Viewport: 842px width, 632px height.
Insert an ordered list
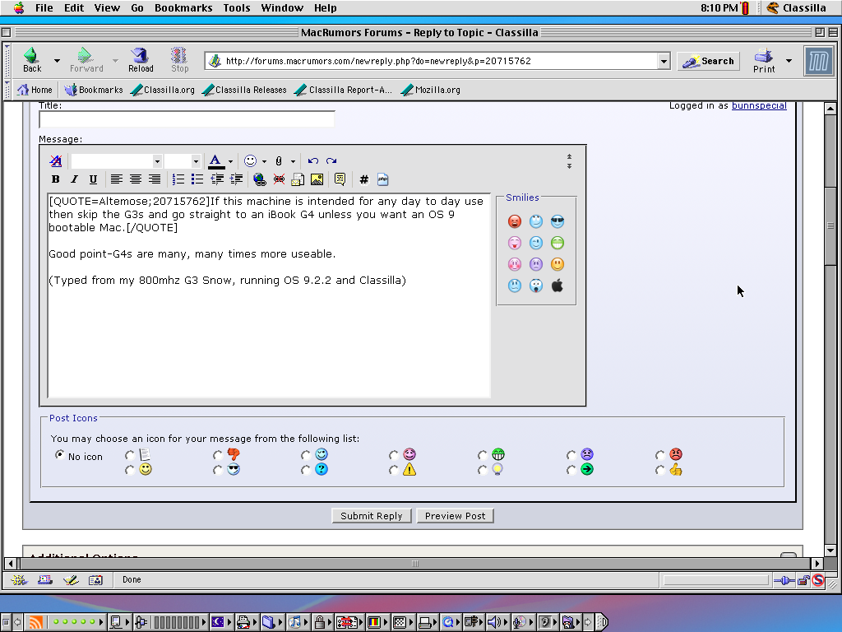click(178, 179)
